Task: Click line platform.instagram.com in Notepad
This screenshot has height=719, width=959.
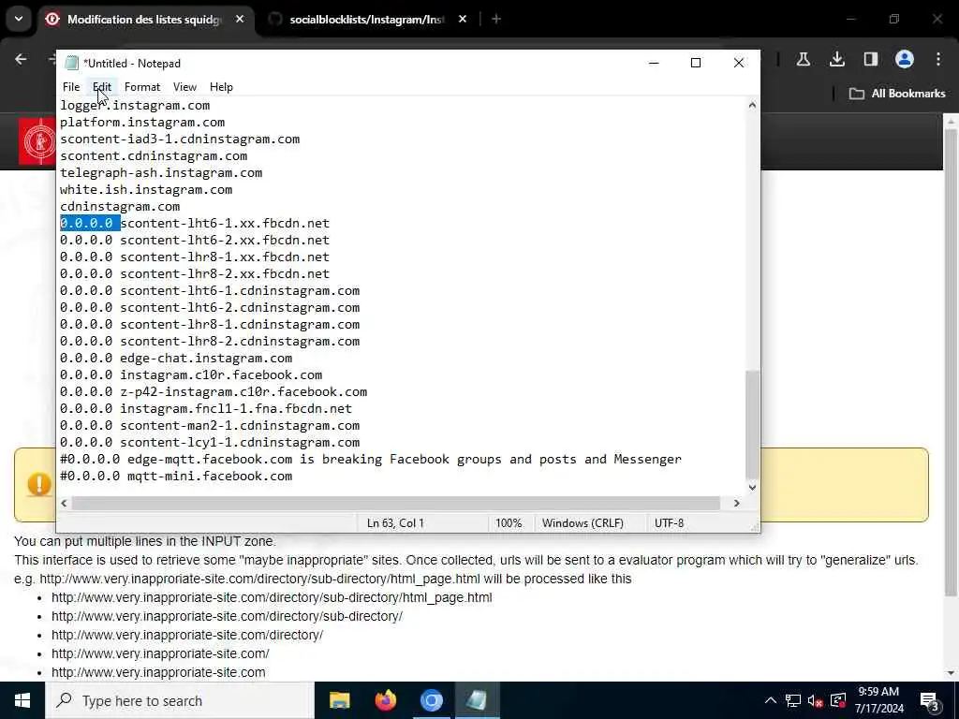Action: click(142, 123)
